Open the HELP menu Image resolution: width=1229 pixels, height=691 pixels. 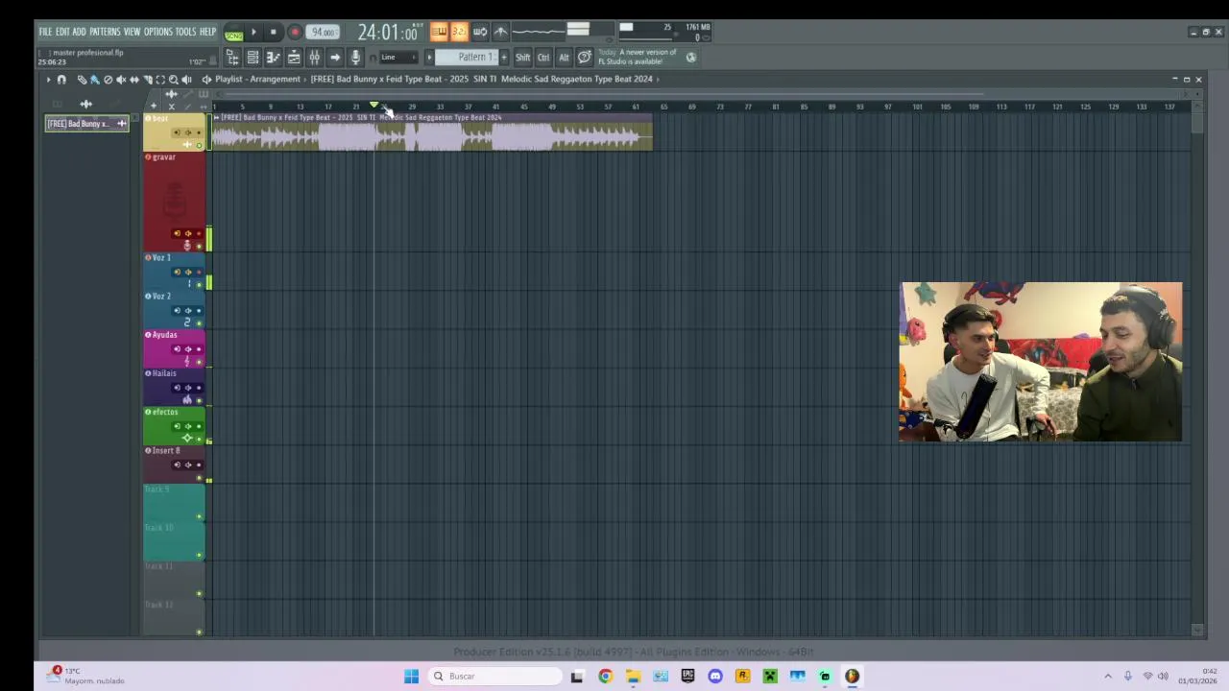pyautogui.click(x=207, y=32)
